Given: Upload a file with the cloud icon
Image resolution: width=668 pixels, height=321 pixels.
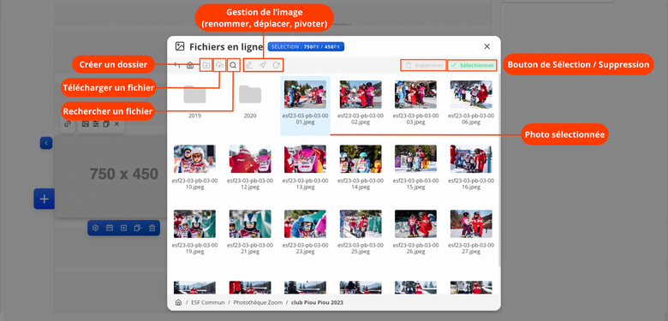Looking at the screenshot, I should pyautogui.click(x=219, y=65).
